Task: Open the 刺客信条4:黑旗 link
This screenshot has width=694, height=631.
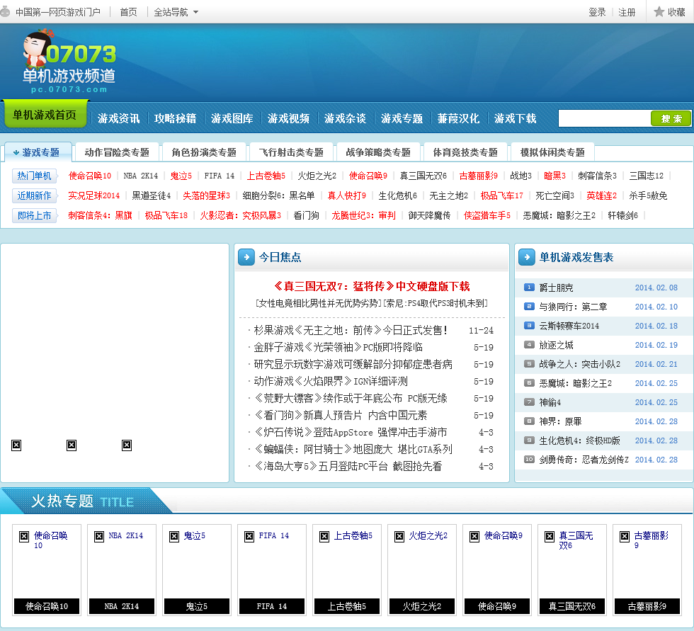Action: (x=100, y=215)
